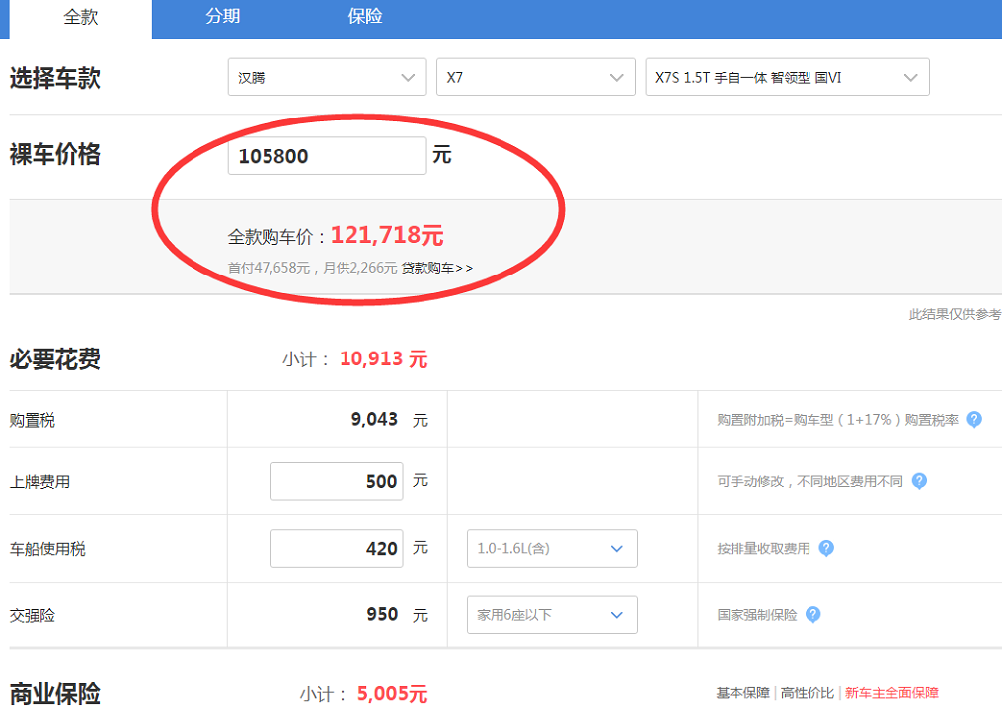The image size is (1002, 708).
Task: Open the 保险 tab
Action: pos(365,16)
